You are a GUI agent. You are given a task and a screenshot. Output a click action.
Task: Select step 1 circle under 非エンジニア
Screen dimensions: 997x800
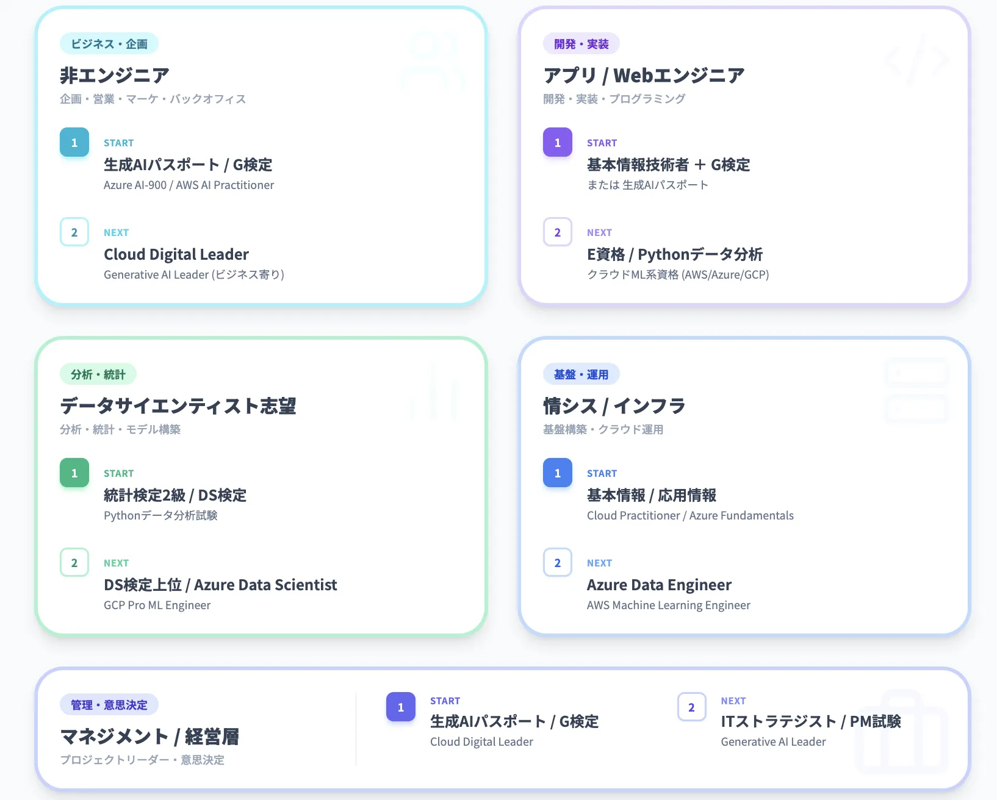coord(74,142)
